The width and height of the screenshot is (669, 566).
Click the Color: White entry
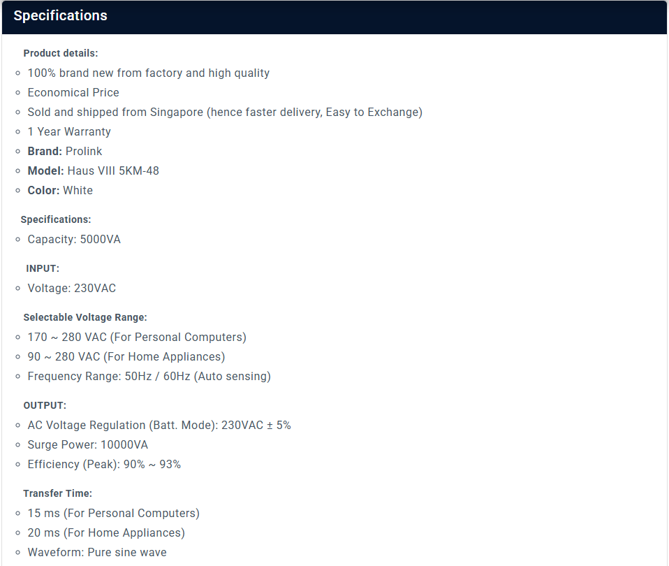(x=60, y=190)
